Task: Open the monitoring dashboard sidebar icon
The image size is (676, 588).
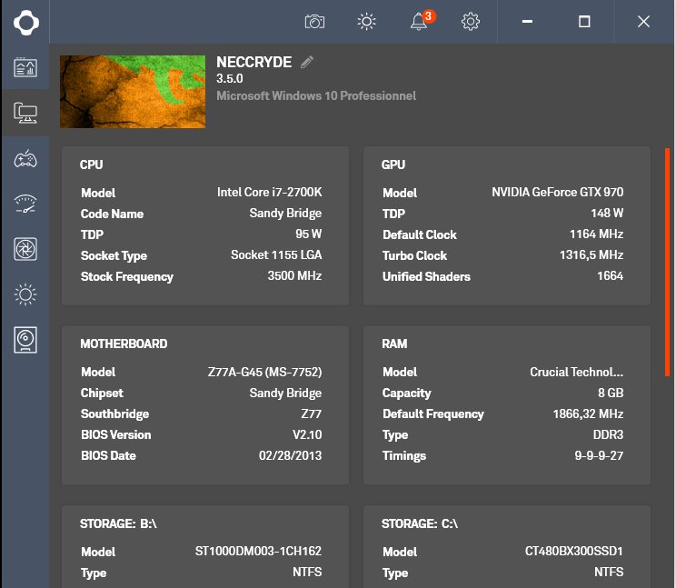Action: click(x=25, y=68)
